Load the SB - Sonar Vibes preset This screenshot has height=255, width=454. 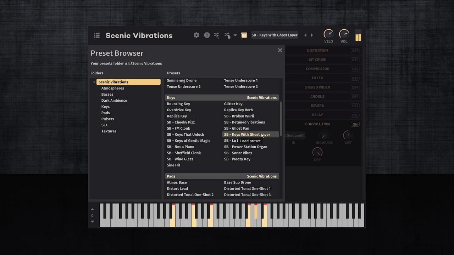[238, 153]
